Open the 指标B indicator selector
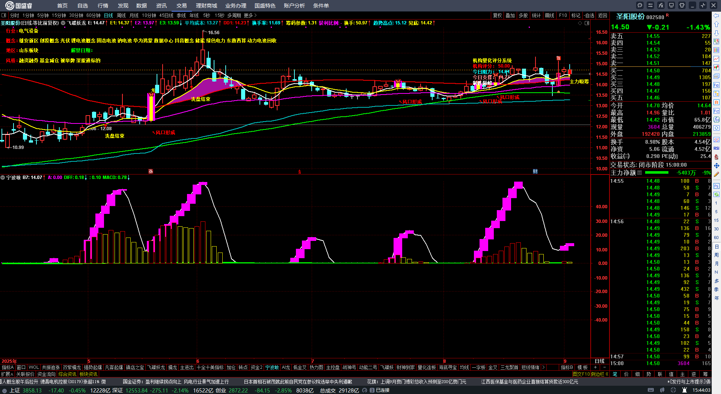The width and height of the screenshot is (721, 394). (x=567, y=367)
